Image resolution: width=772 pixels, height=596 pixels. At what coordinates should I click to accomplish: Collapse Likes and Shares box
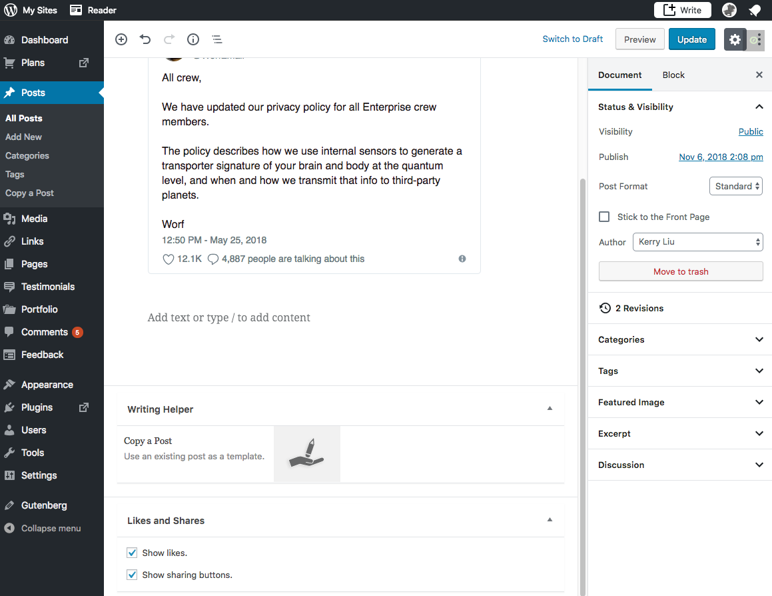(x=550, y=519)
